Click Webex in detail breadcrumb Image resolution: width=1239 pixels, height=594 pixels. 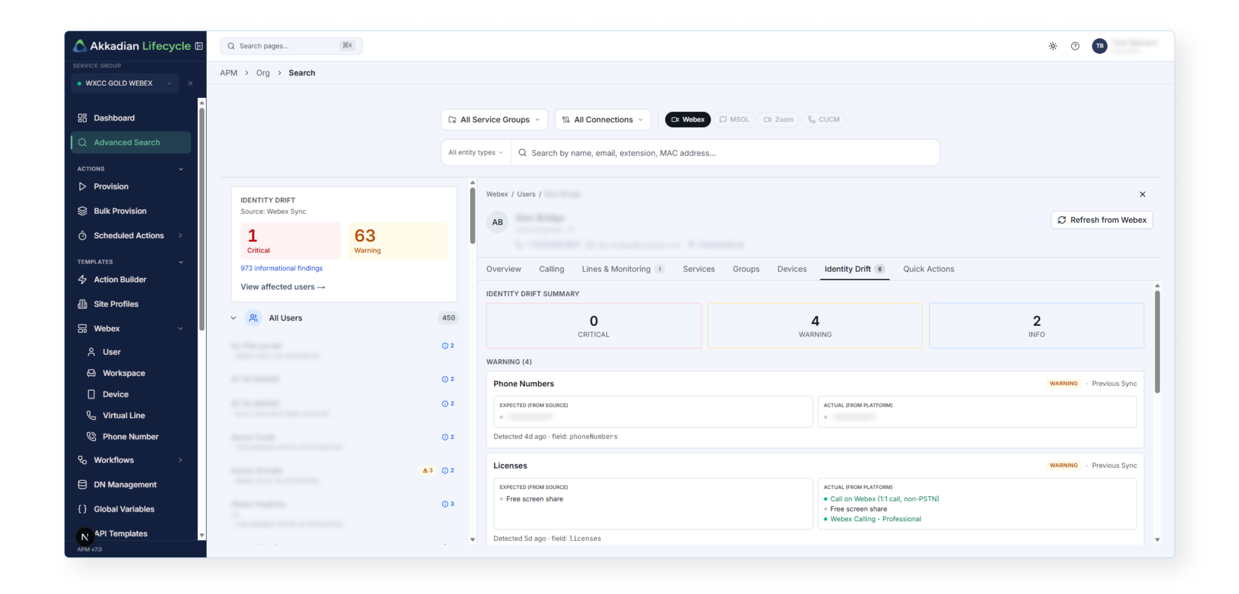click(x=497, y=194)
